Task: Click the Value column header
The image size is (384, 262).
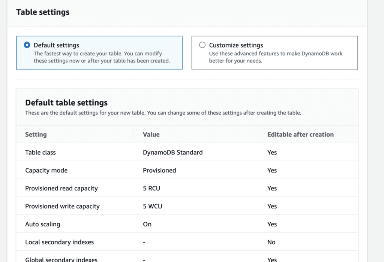Action: point(151,134)
